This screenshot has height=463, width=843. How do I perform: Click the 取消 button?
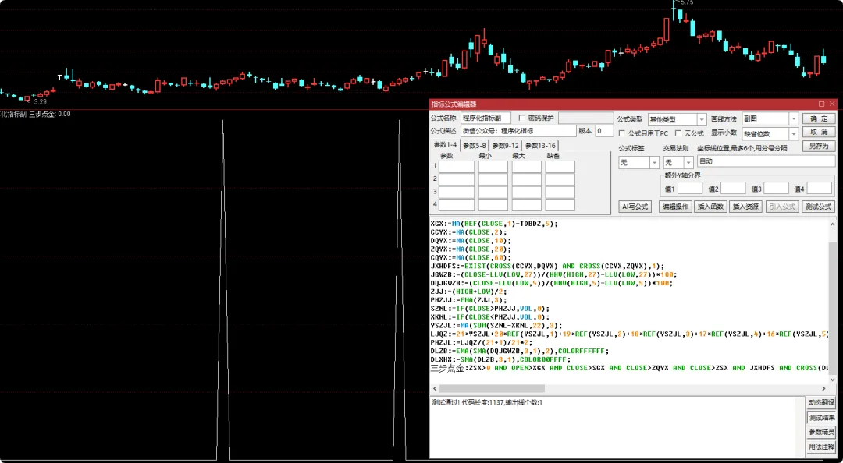coord(819,133)
